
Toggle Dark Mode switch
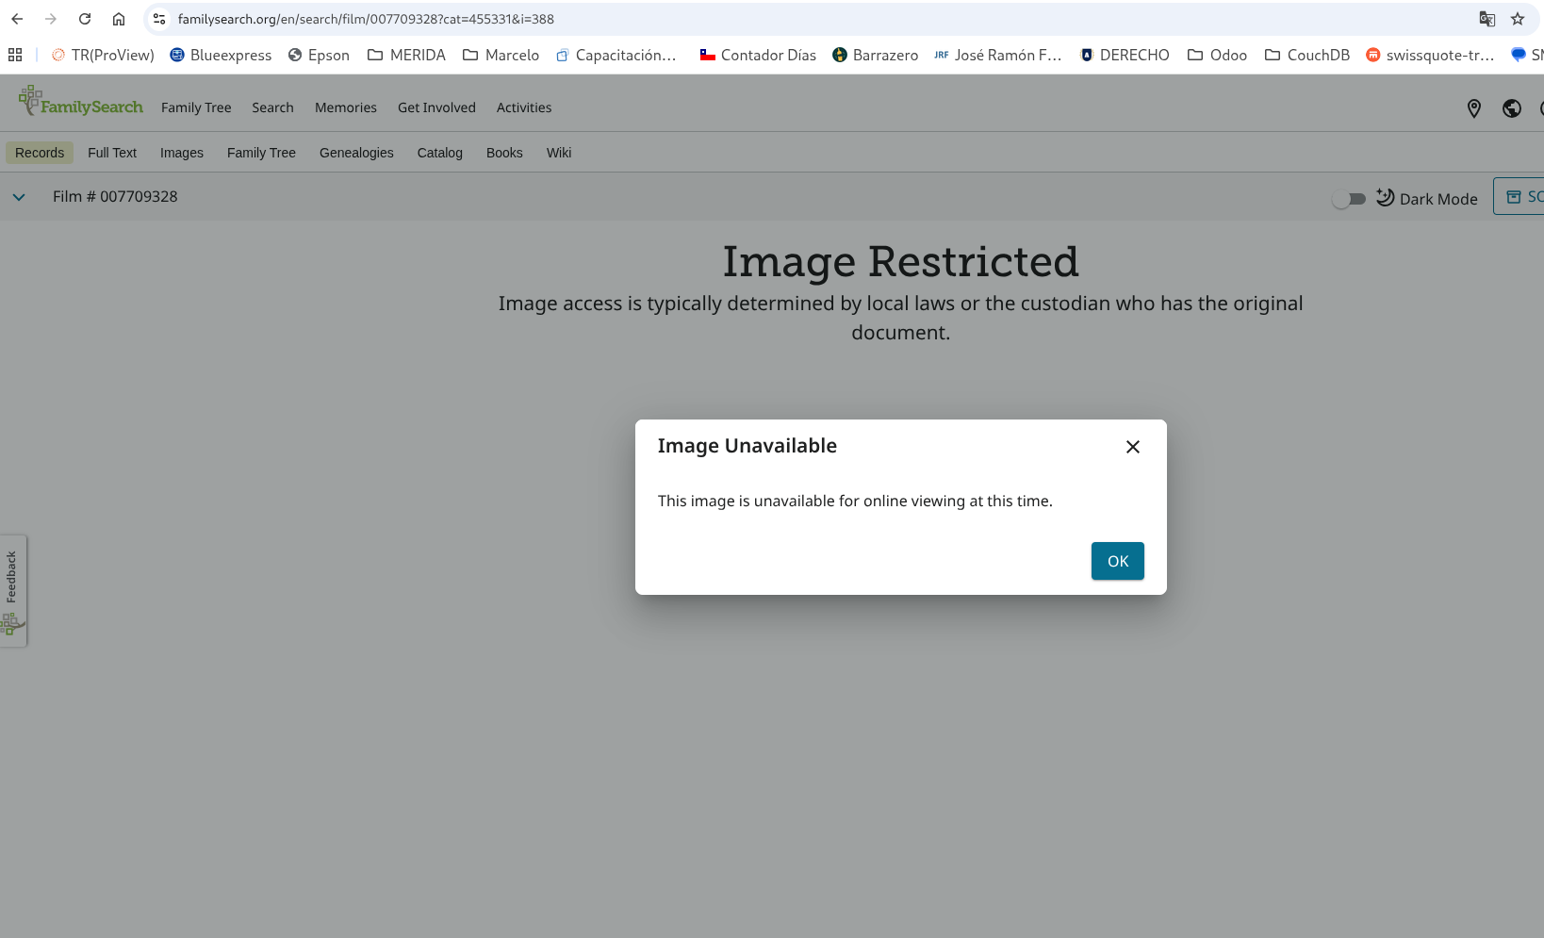[x=1349, y=199]
